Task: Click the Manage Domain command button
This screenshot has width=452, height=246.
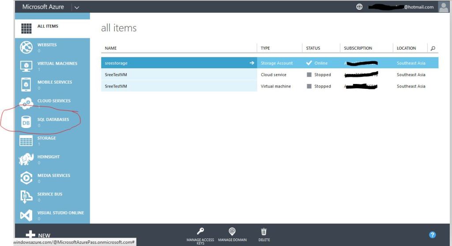Action: coord(232,231)
